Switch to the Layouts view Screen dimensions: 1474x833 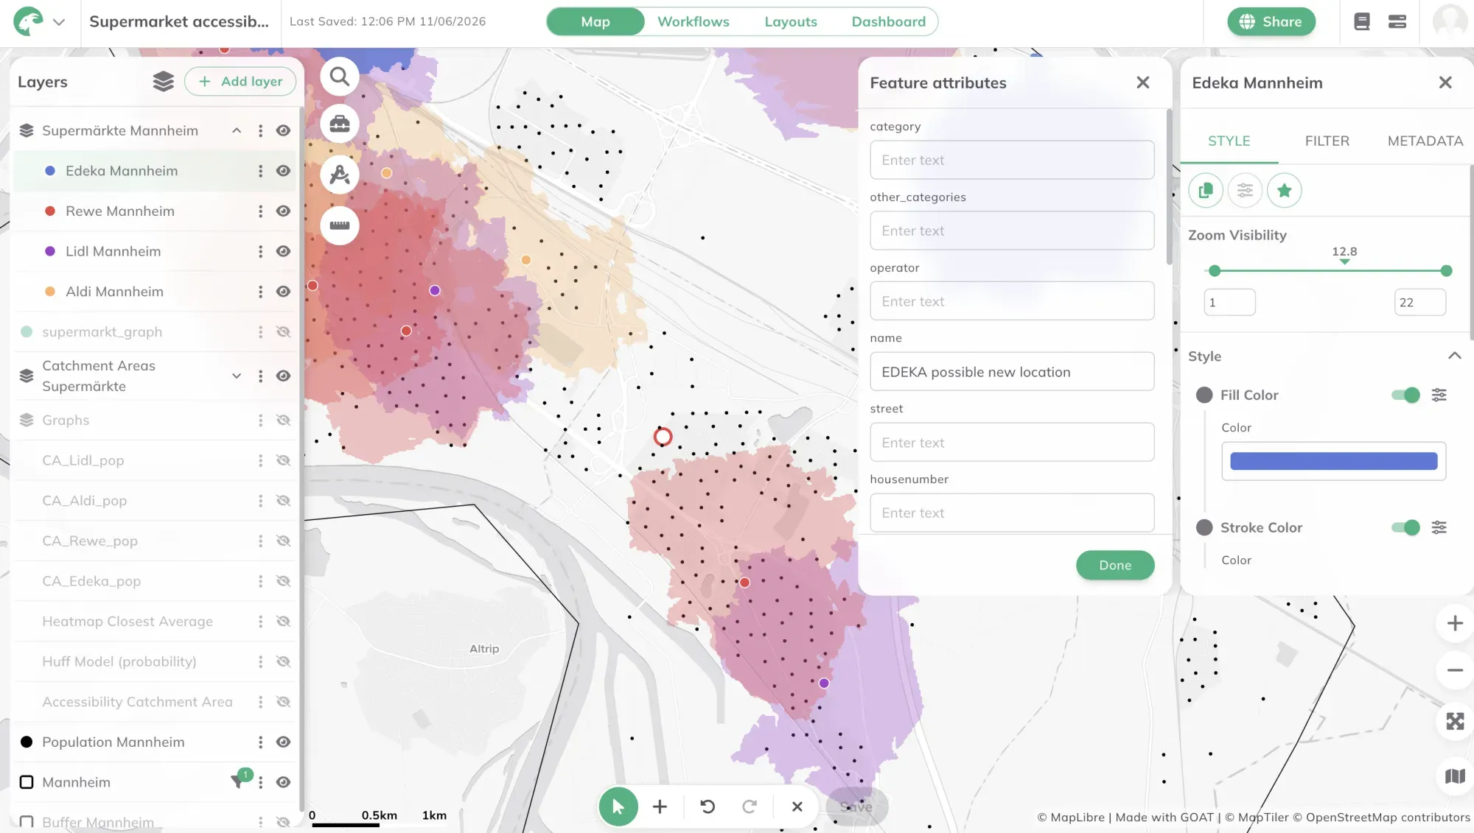[x=791, y=22]
